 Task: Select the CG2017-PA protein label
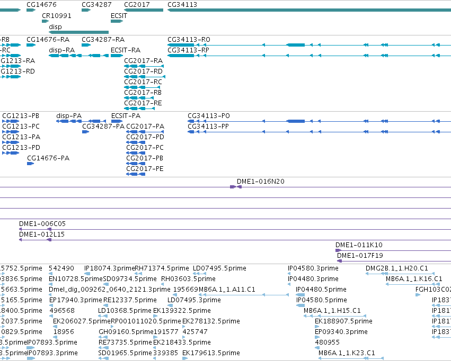coord(145,127)
